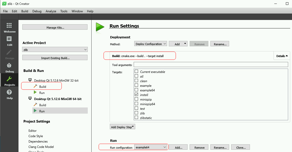Open the Build menu
The width and height of the screenshot is (292, 152).
click(25, 11)
